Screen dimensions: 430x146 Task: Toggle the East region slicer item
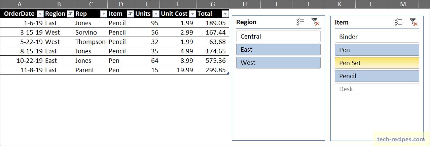278,50
